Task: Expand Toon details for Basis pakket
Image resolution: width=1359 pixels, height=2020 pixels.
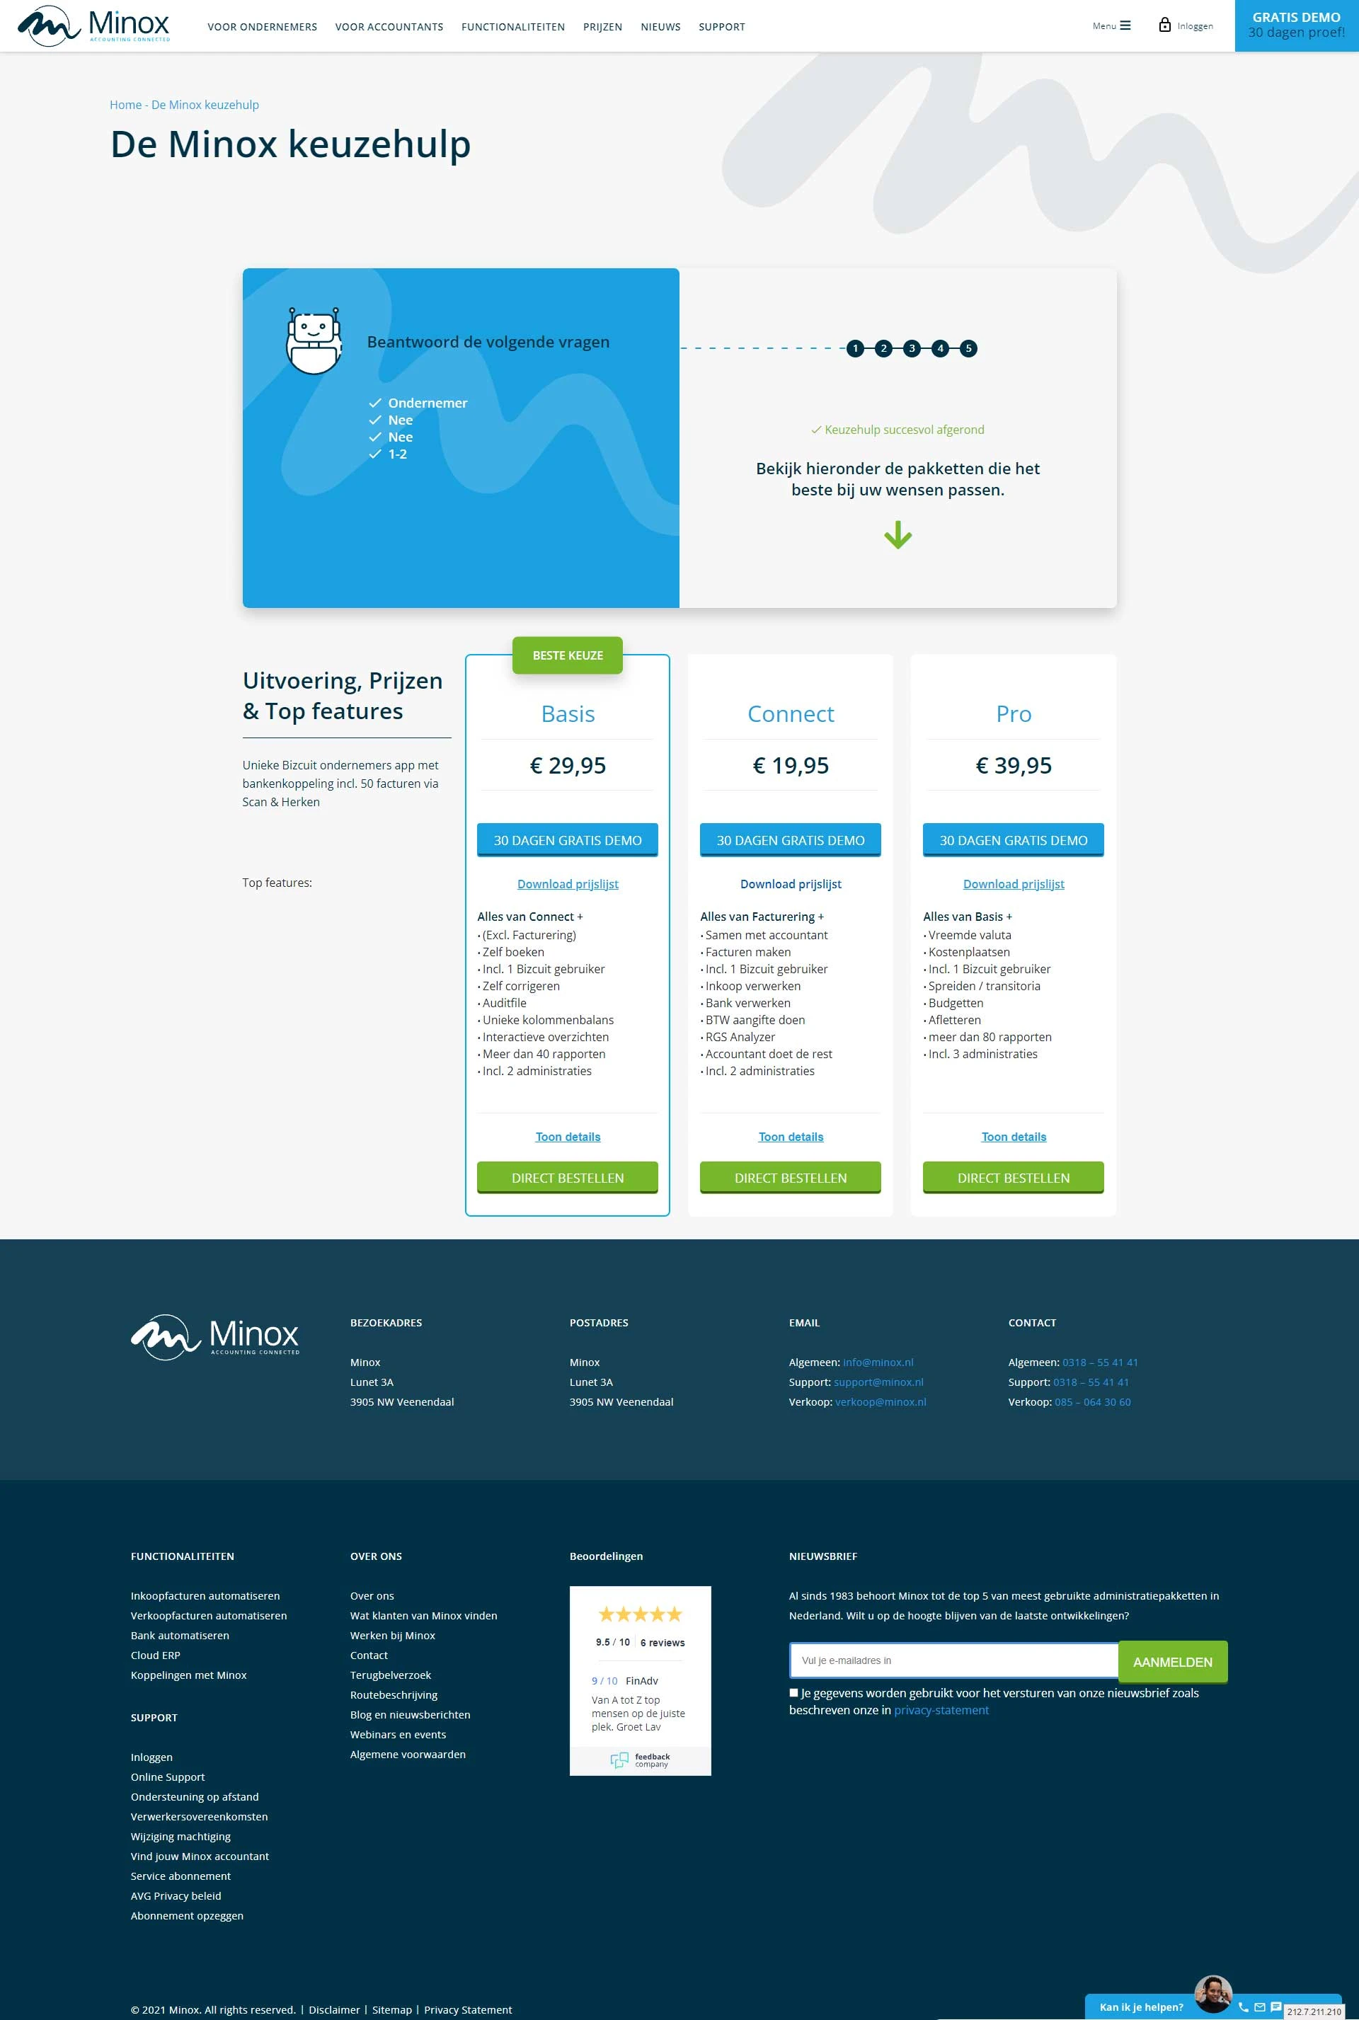Action: pyautogui.click(x=566, y=1136)
